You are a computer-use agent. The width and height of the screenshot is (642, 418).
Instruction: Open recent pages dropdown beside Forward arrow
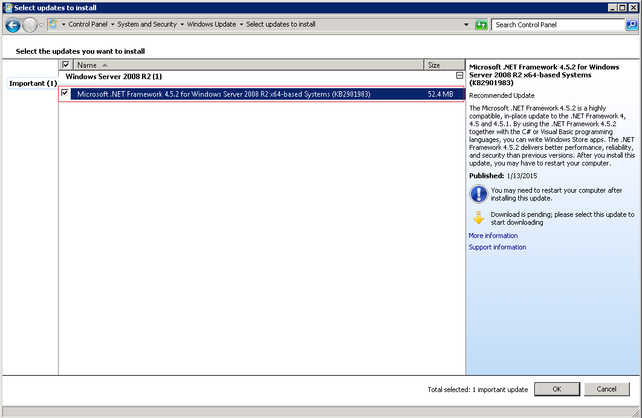click(x=41, y=25)
